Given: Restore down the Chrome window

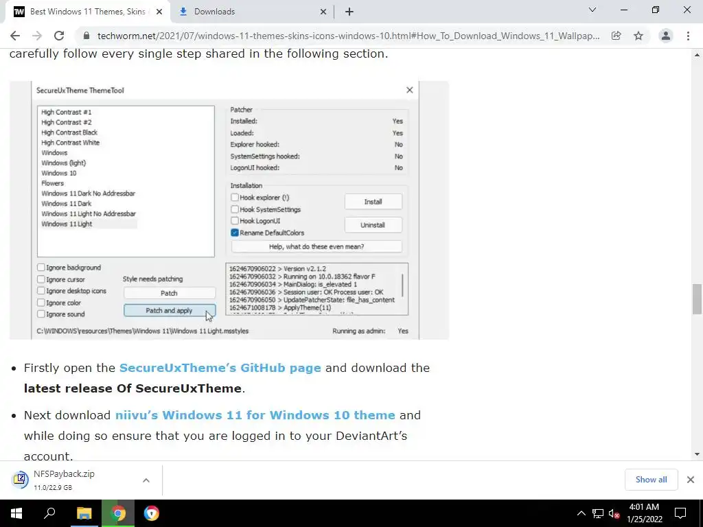Looking at the screenshot, I should [656, 10].
